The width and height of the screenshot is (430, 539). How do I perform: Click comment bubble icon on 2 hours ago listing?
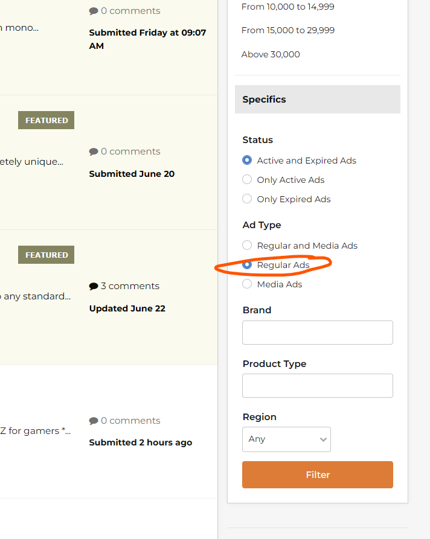click(x=94, y=421)
